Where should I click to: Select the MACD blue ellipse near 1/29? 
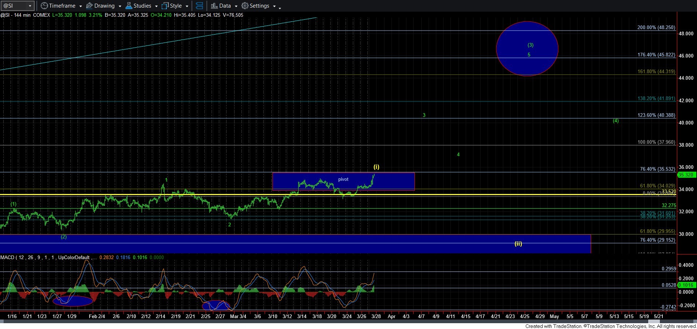click(x=73, y=301)
